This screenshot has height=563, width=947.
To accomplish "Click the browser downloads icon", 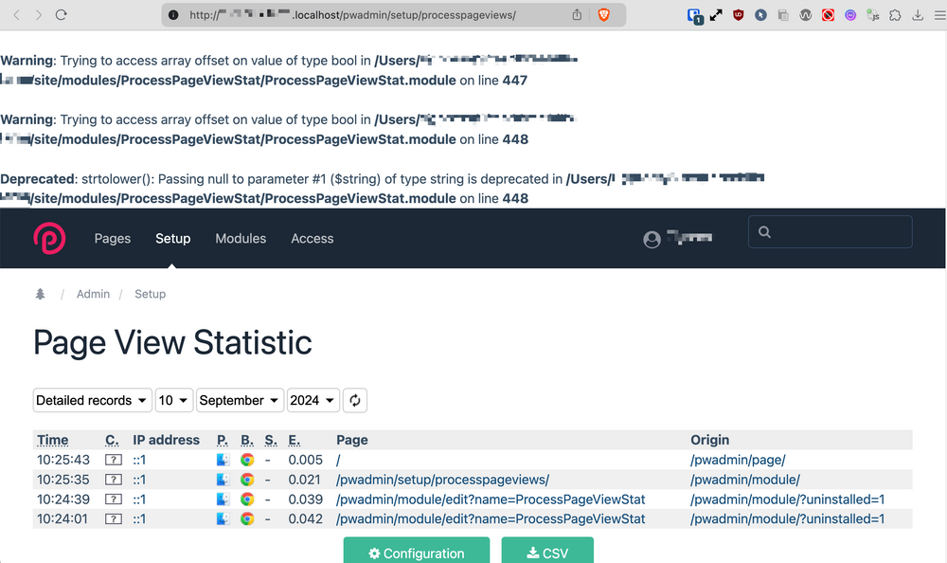I will coord(917,15).
